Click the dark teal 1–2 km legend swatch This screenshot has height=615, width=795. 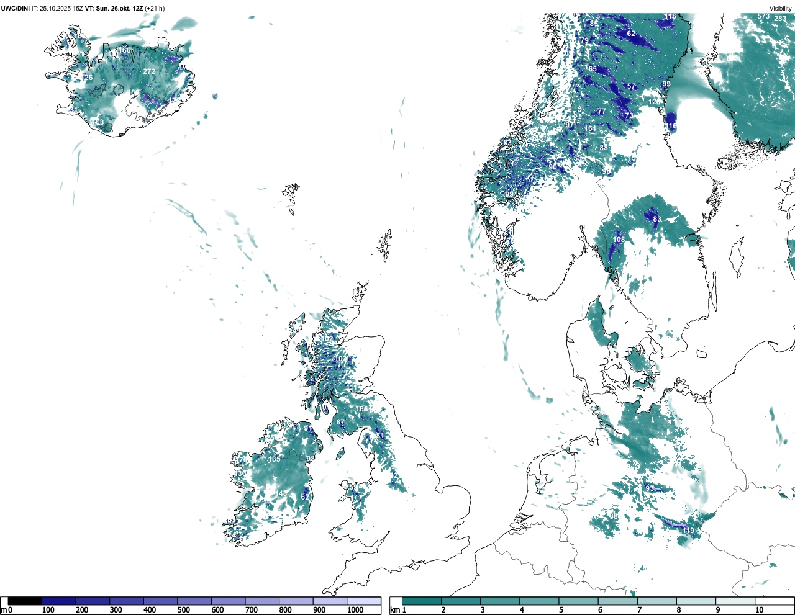coord(422,601)
